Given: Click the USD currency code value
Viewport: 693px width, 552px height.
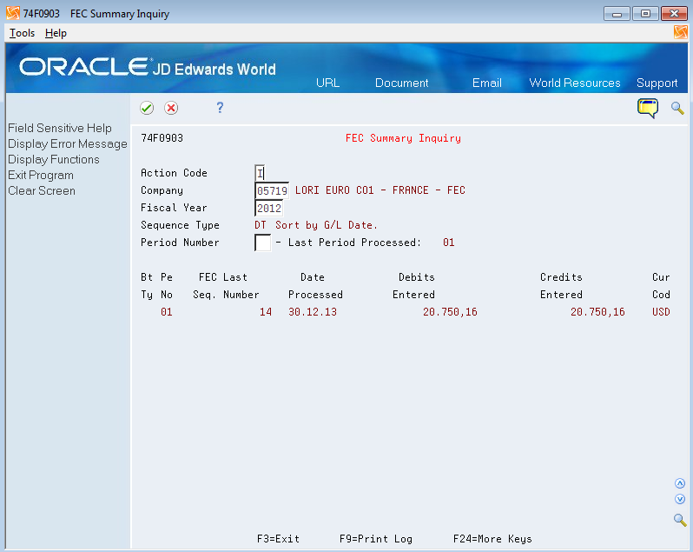Looking at the screenshot, I should pos(661,312).
